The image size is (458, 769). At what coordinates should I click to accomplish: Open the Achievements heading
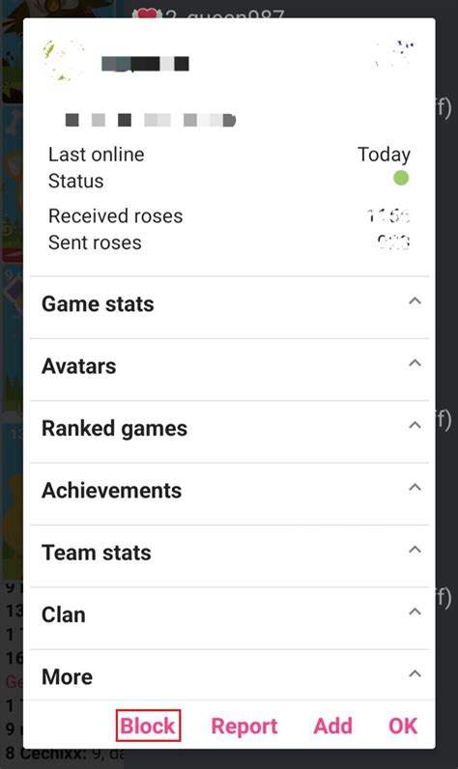click(x=112, y=491)
